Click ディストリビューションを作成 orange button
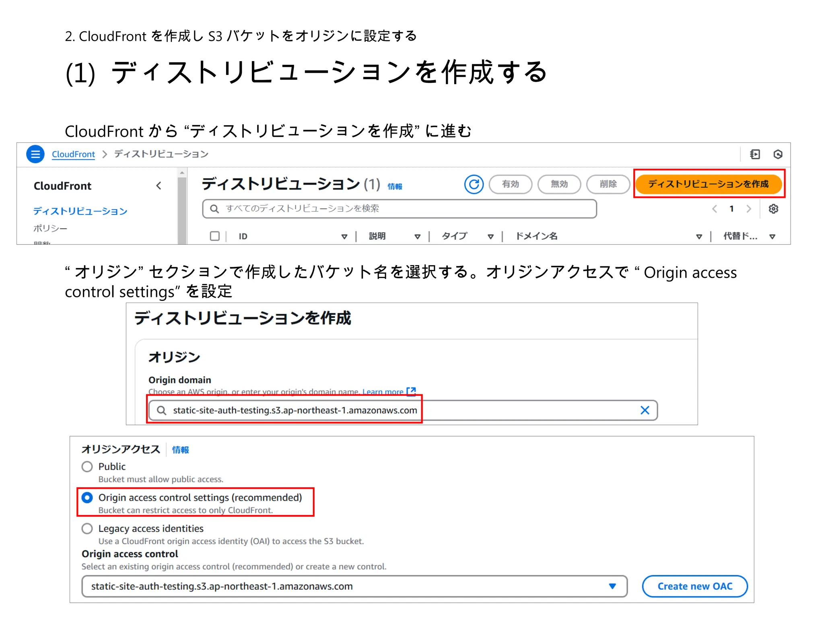 [x=709, y=184]
